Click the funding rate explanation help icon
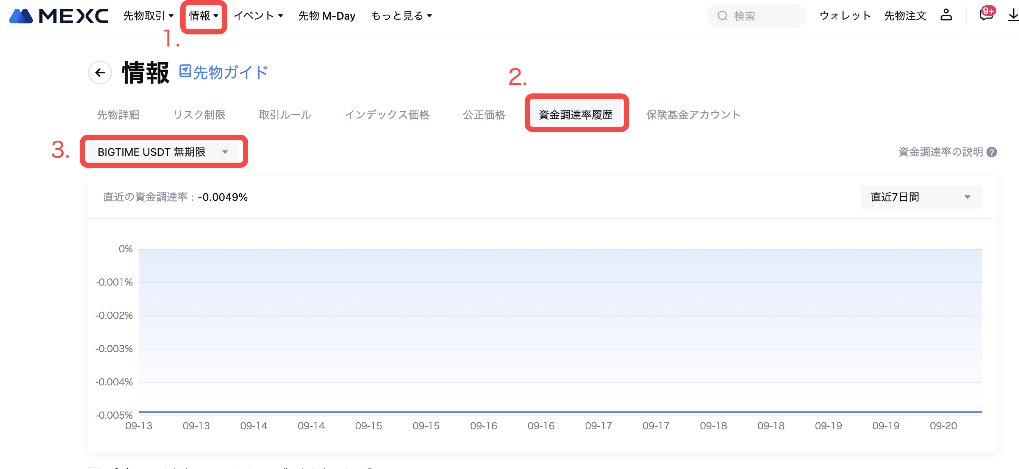The height and width of the screenshot is (469, 1019). pyautogui.click(x=992, y=152)
